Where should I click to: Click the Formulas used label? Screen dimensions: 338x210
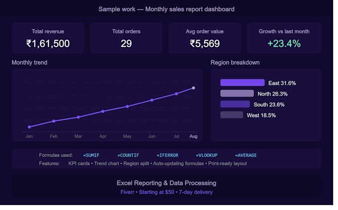(56, 155)
